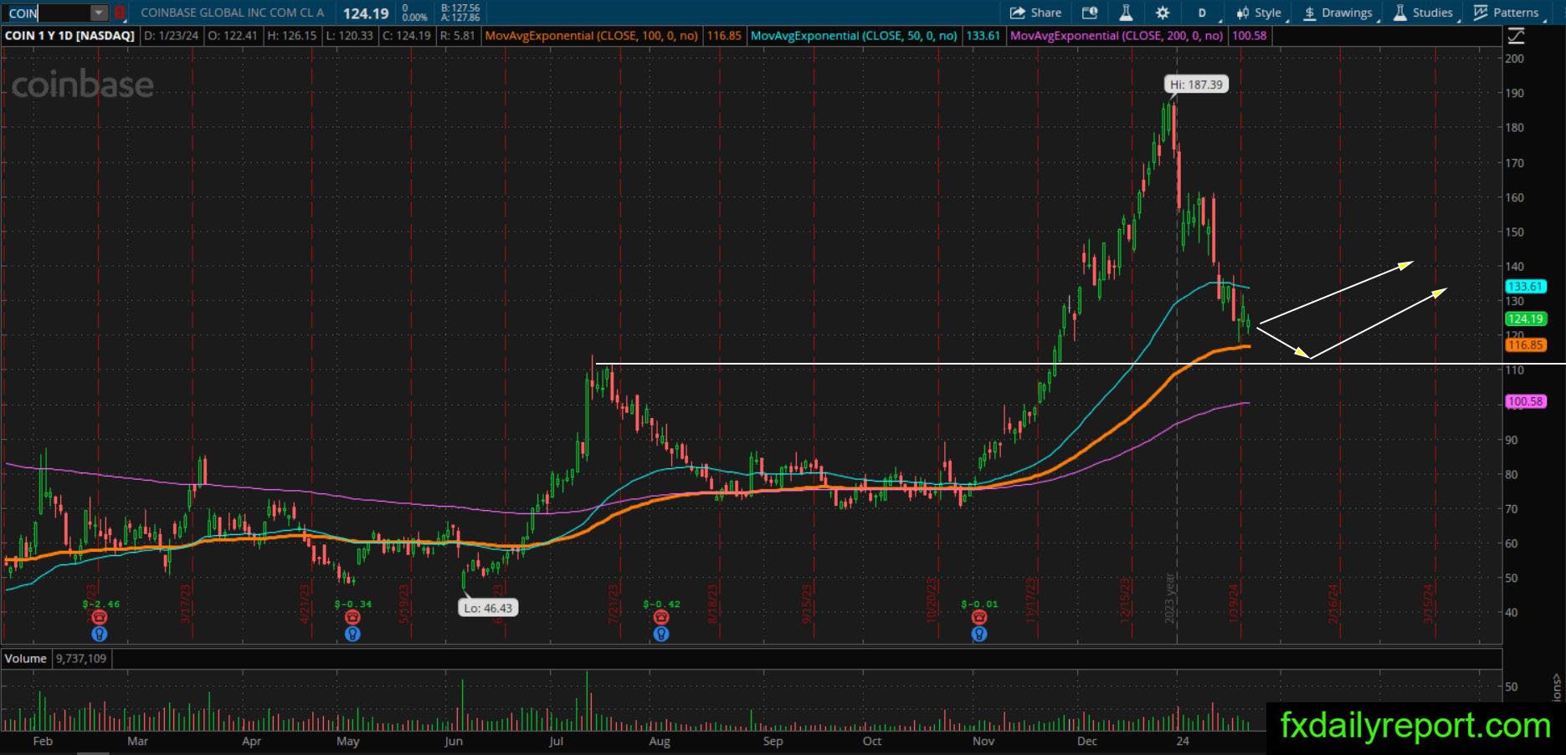
Task: Click the 70 level on price axis
Action: [x=1512, y=508]
